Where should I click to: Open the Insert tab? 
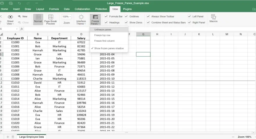(x=16, y=9)
